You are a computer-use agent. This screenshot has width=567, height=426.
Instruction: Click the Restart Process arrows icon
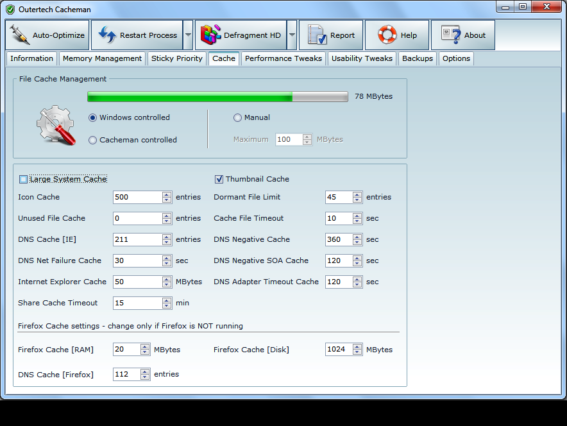tap(106, 35)
